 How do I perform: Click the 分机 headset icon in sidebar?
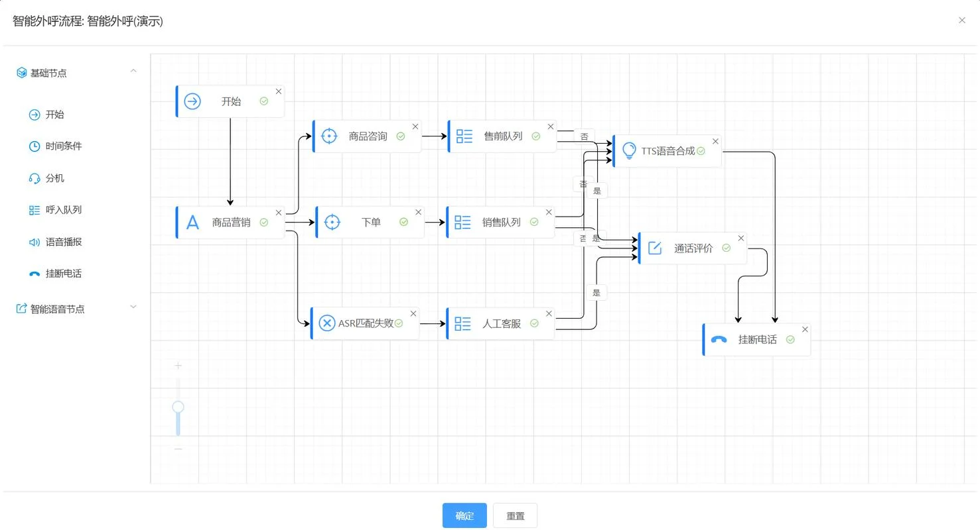point(35,178)
